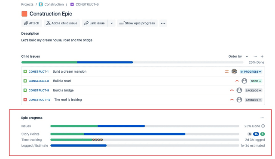Open issue CONSTRUCT-12 link
The width and height of the screenshot is (275, 159).
point(39,100)
